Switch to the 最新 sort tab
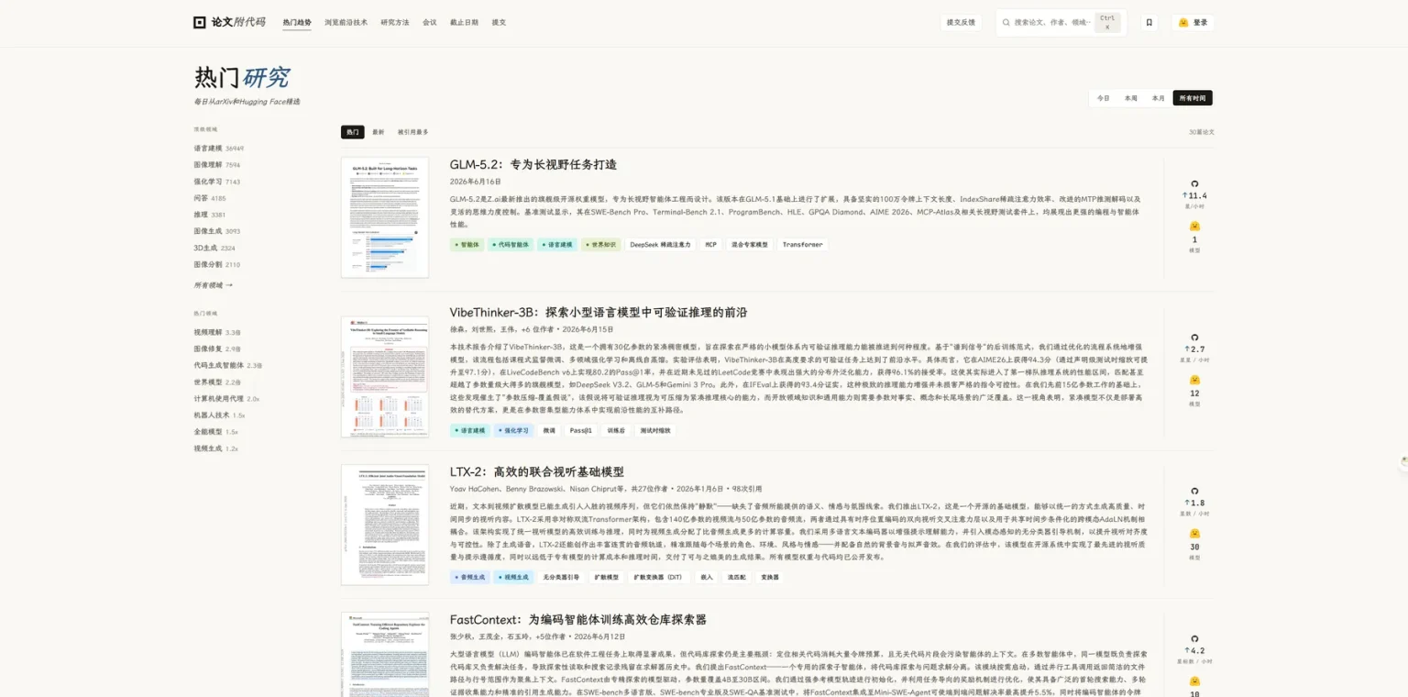This screenshot has height=697, width=1408. (379, 132)
